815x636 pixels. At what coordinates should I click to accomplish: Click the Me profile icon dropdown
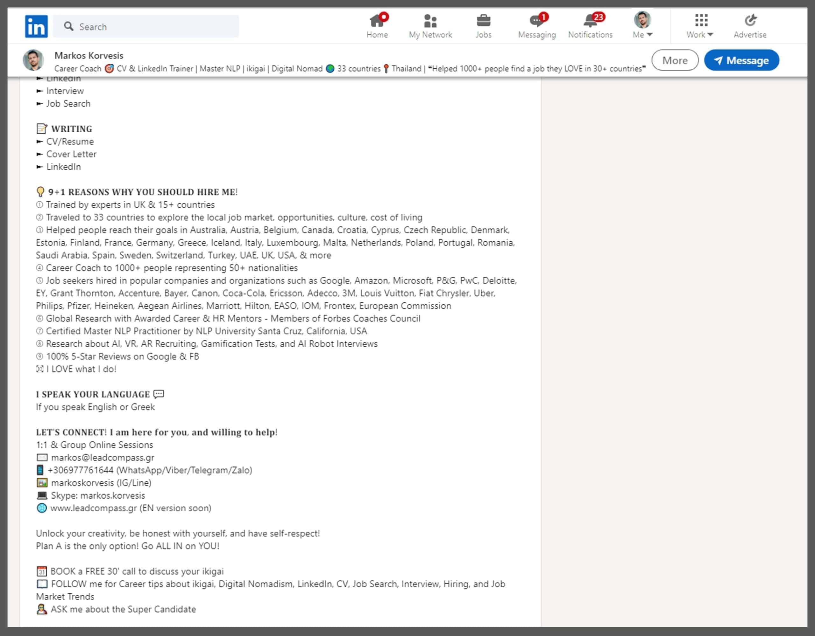tap(642, 26)
